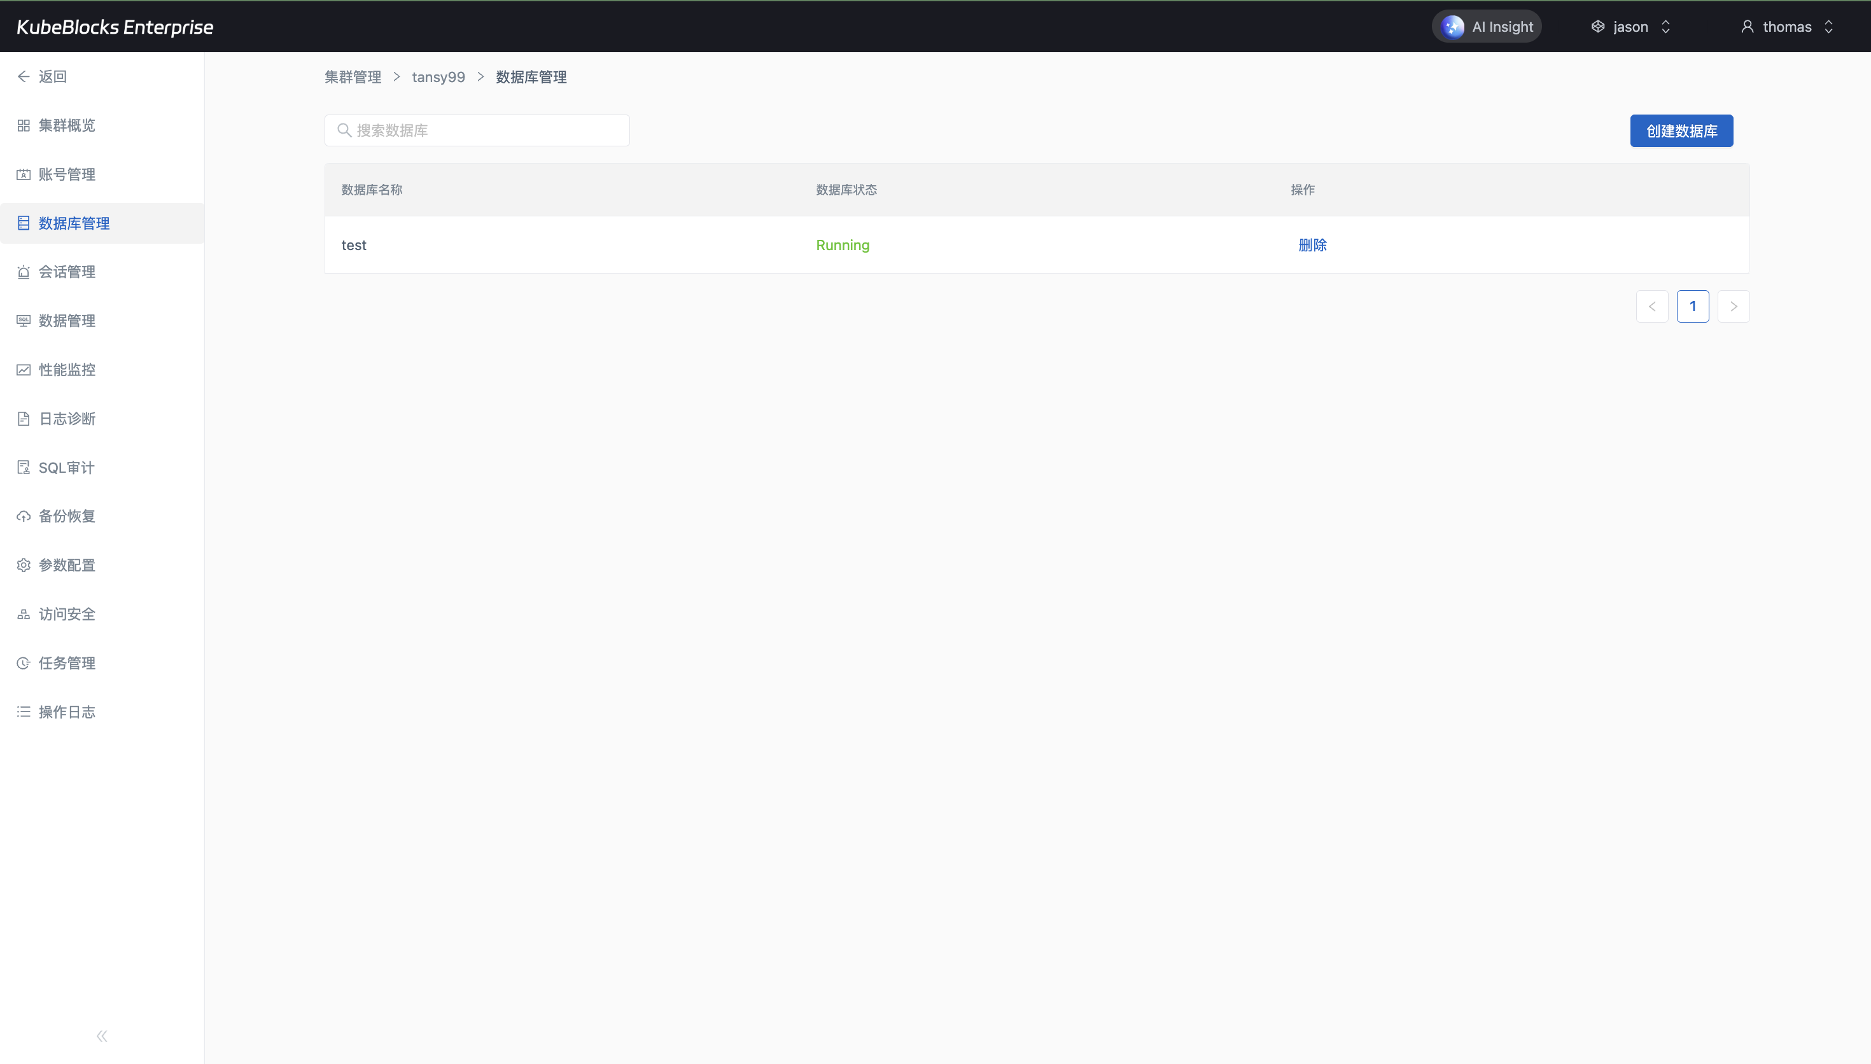Open the thomas user account dropdown
This screenshot has height=1064, width=1871.
1787,27
